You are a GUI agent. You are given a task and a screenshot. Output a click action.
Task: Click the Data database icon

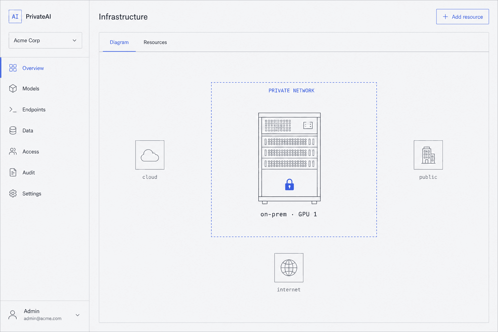tap(13, 130)
